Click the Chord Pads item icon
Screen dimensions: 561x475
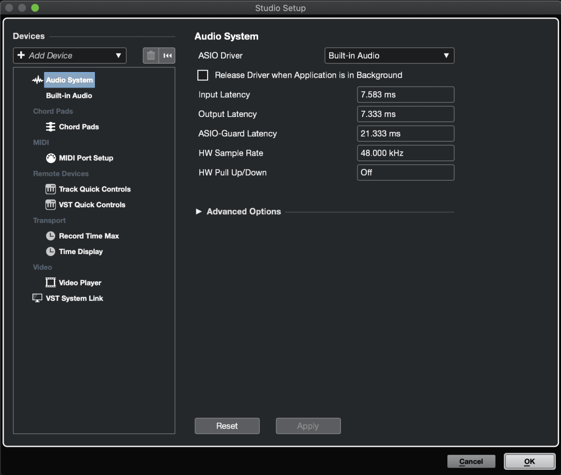click(50, 127)
